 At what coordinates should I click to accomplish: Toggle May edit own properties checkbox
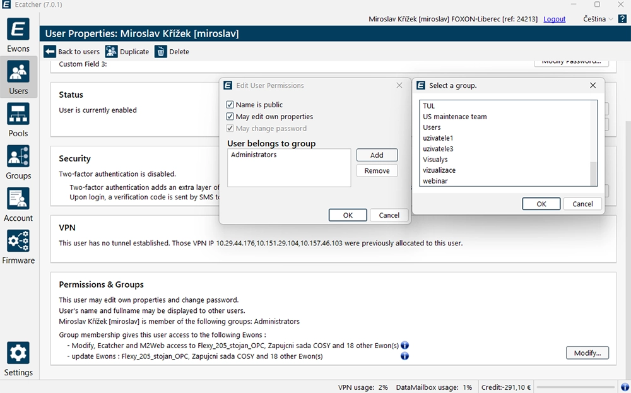click(x=230, y=117)
